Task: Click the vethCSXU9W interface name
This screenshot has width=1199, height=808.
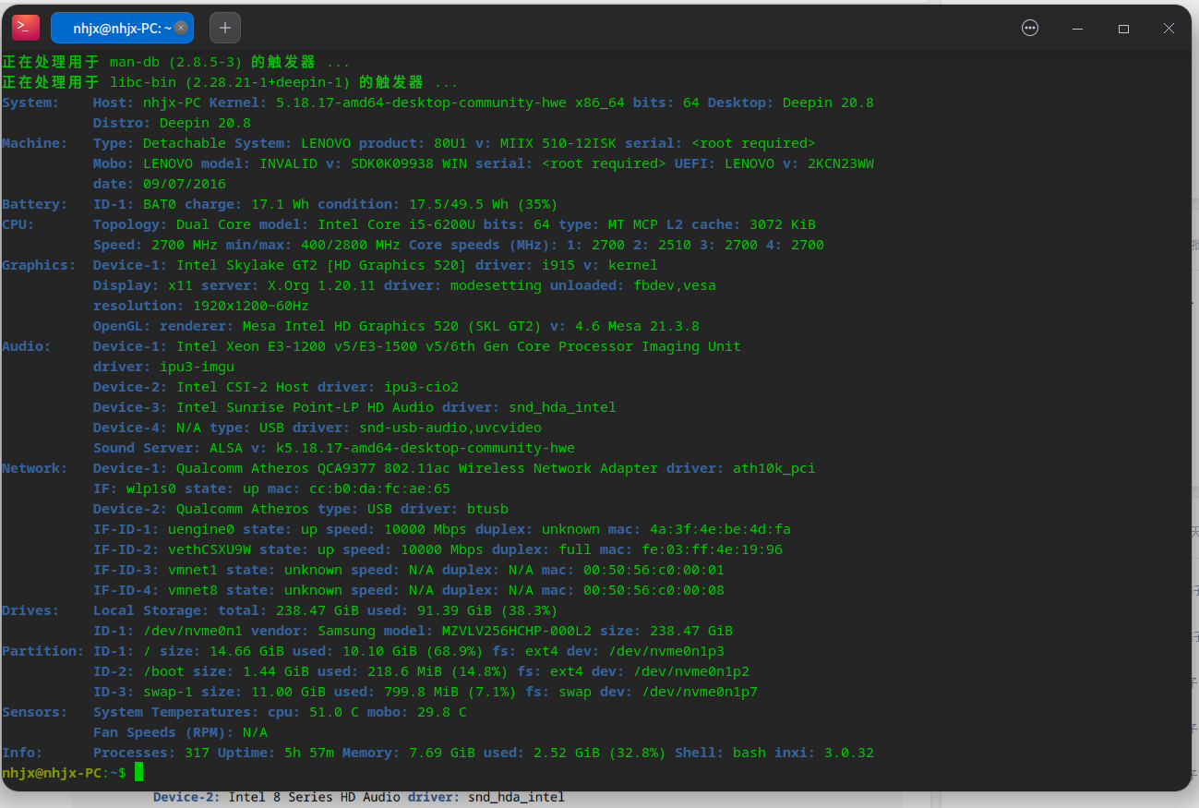Action: [x=210, y=549]
